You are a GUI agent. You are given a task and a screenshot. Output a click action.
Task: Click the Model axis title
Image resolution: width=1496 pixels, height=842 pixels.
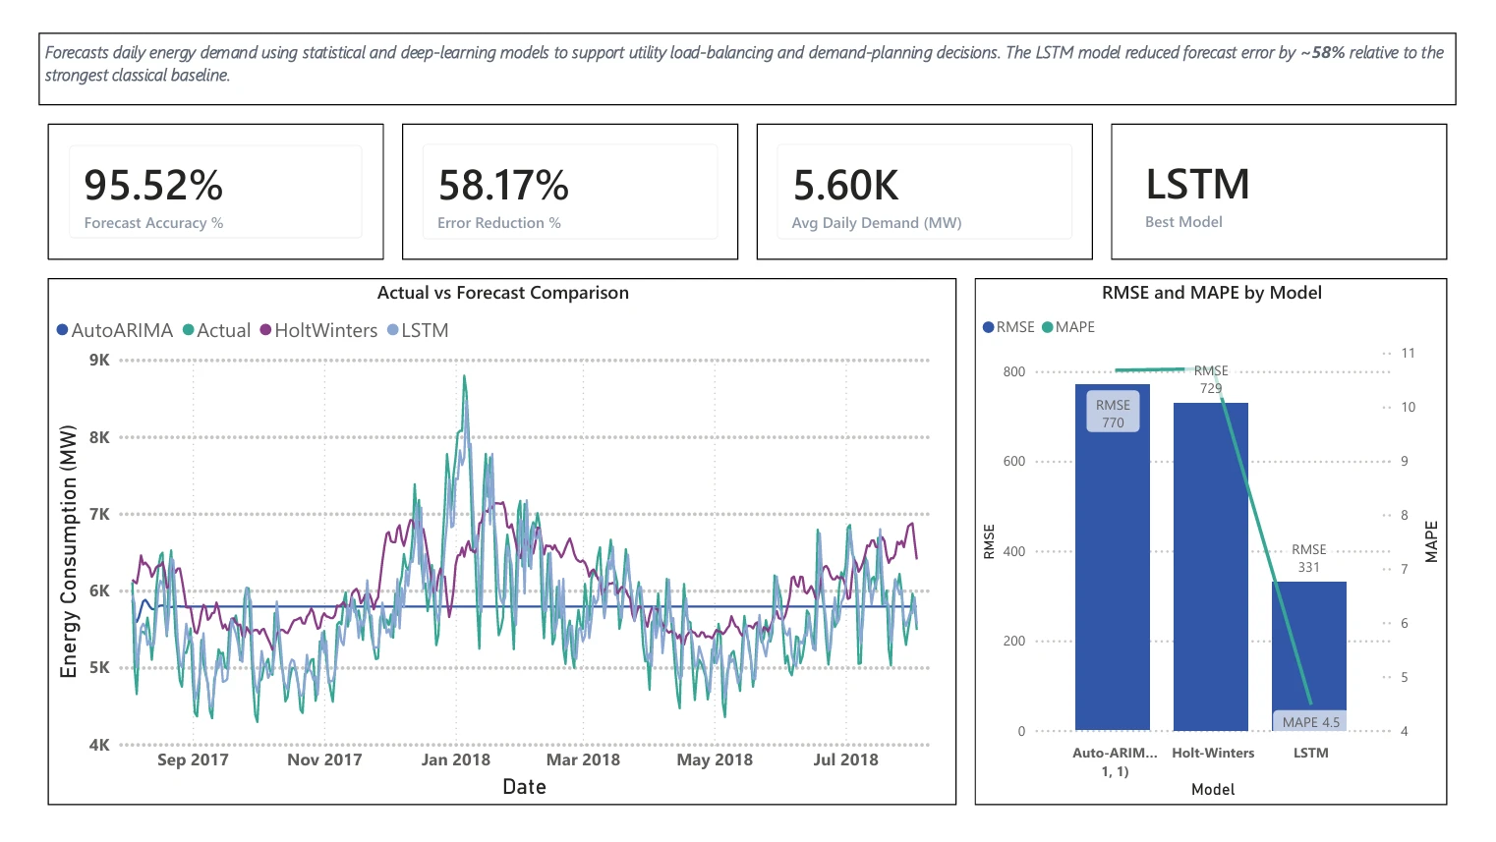click(1213, 789)
